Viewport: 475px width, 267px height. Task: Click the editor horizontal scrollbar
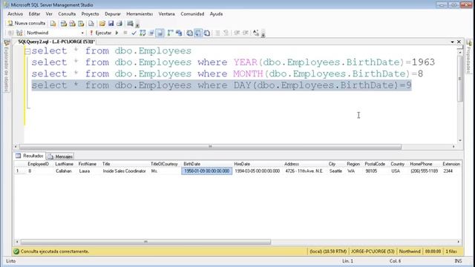(210, 147)
